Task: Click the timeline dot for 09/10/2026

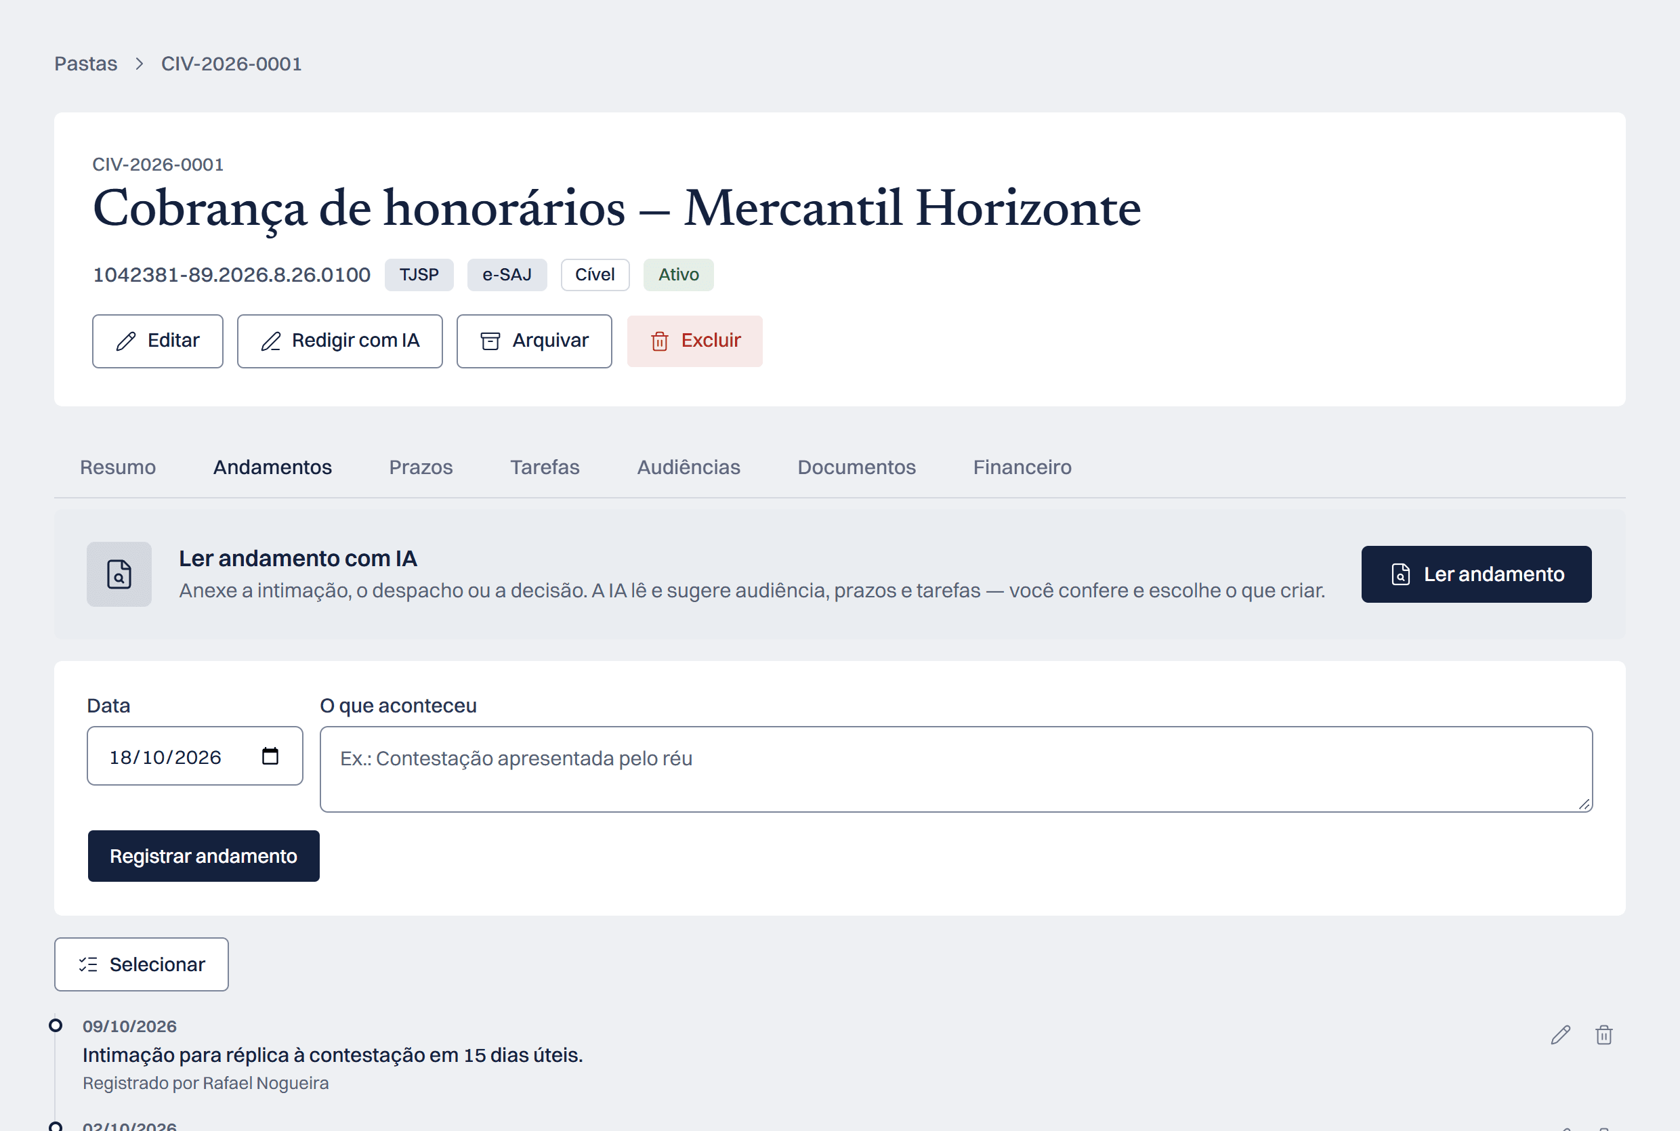Action: [56, 1025]
